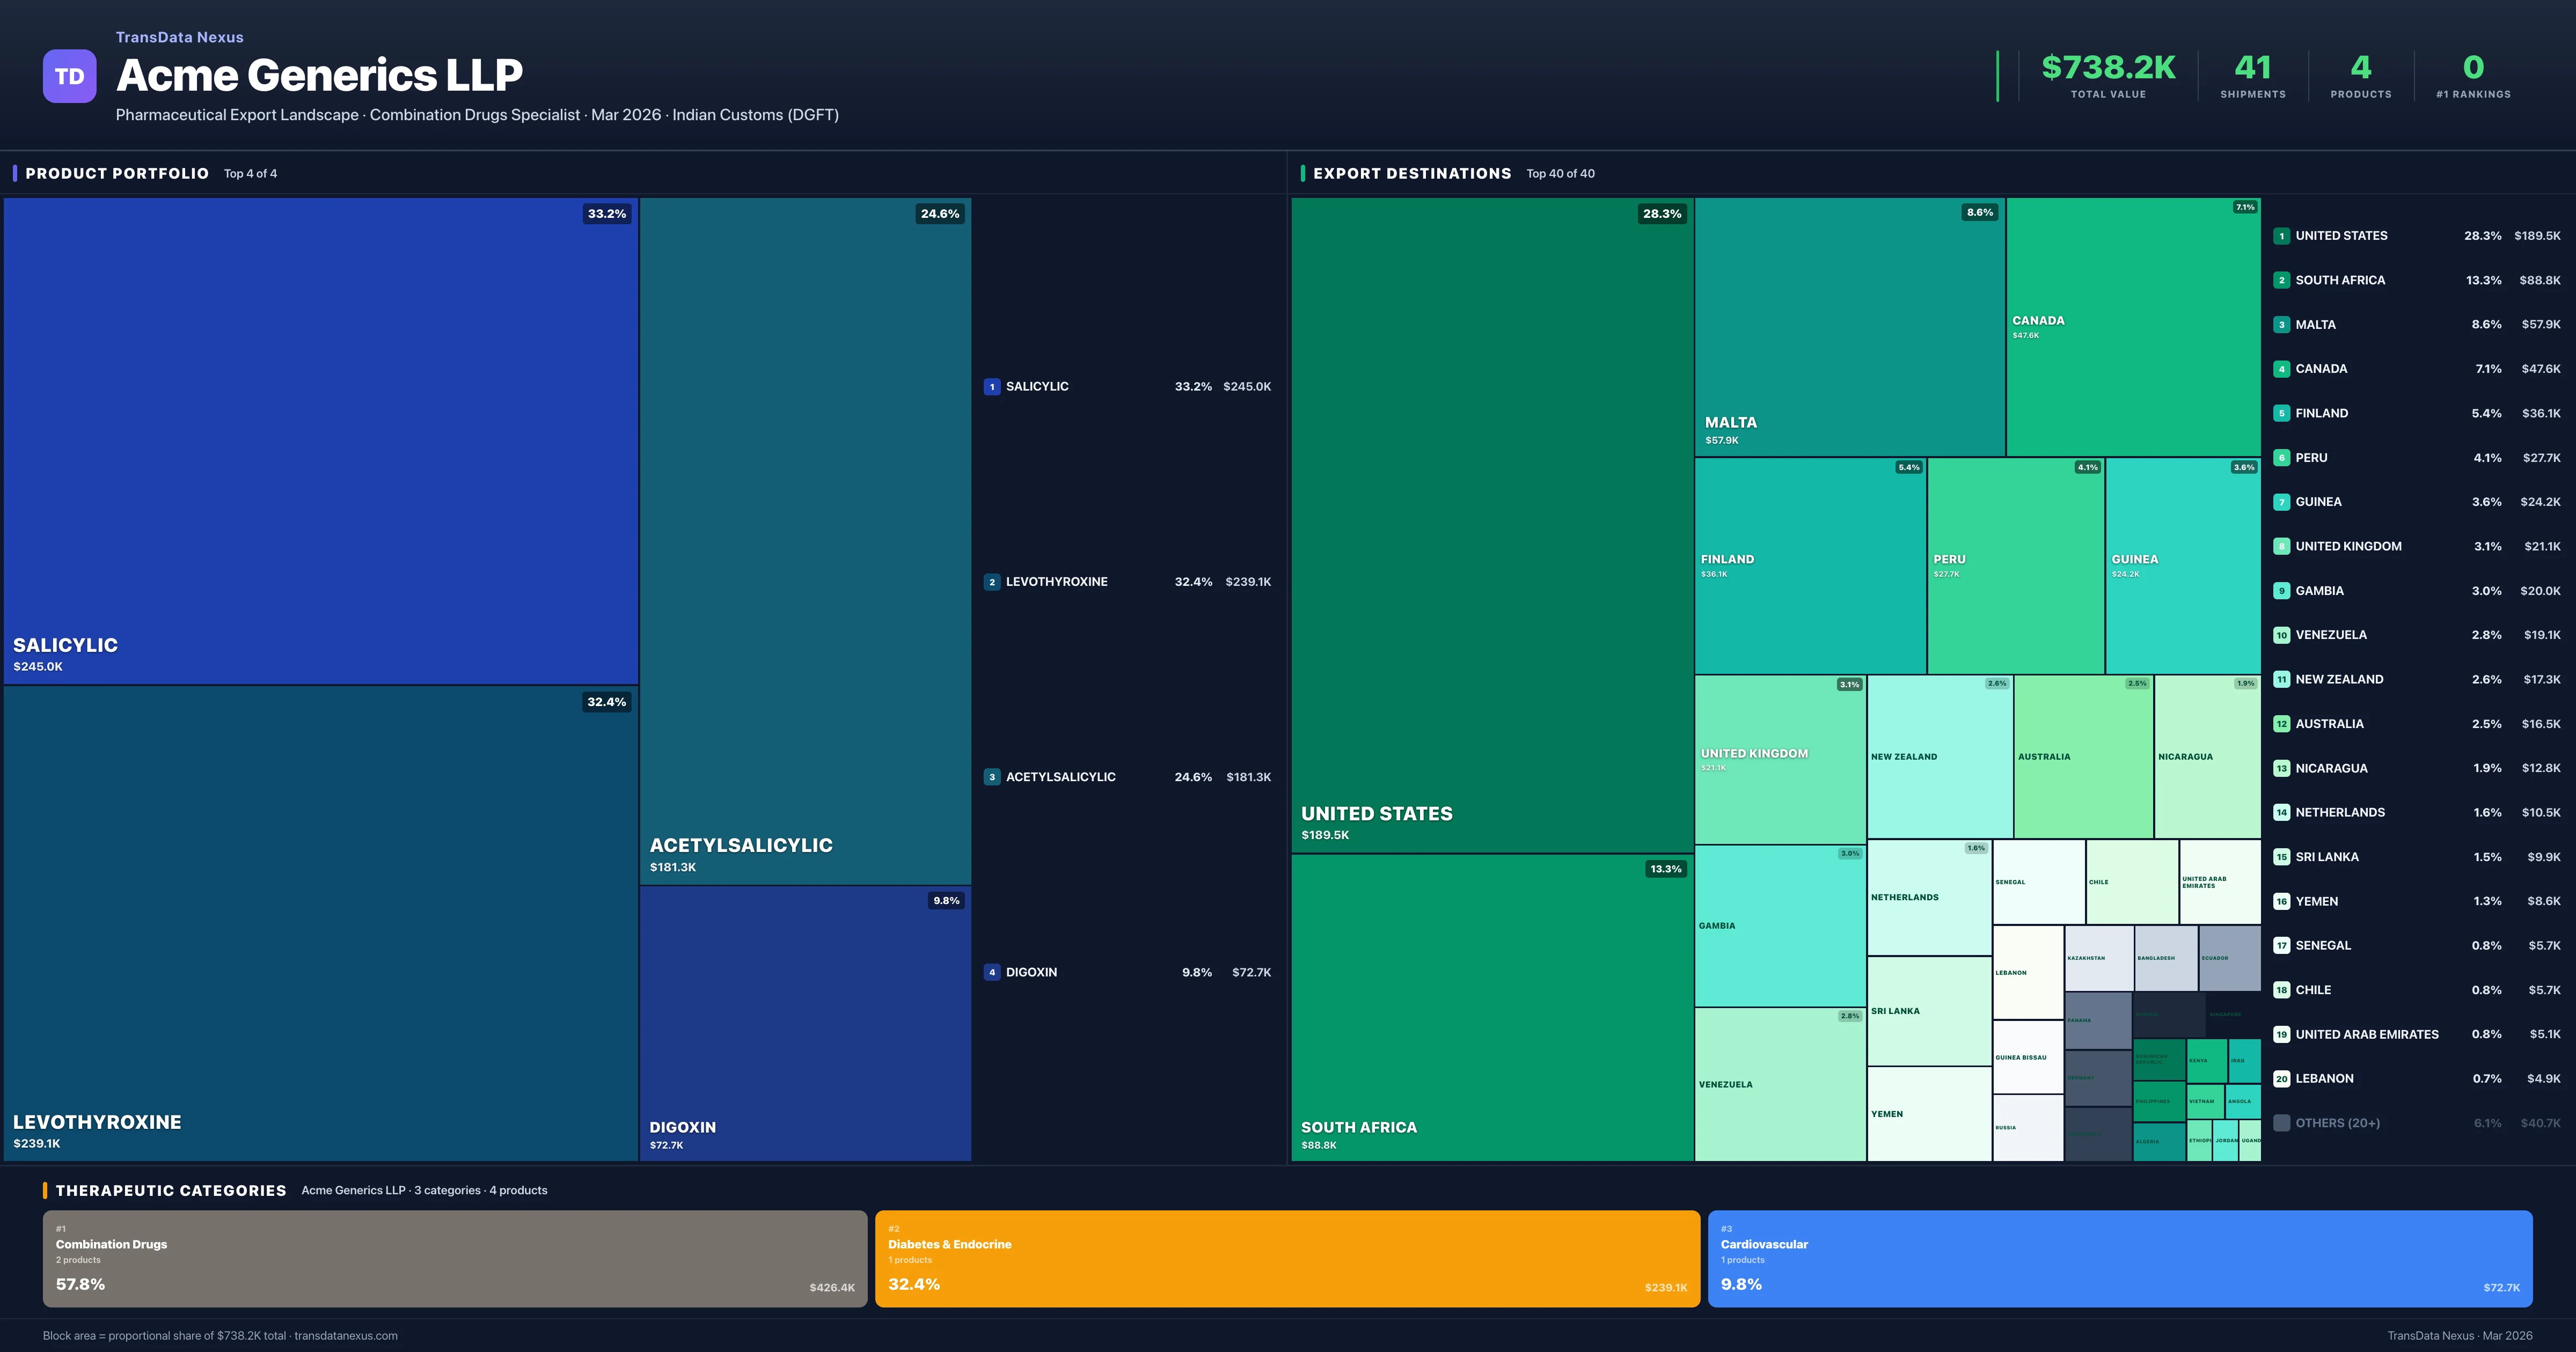Click gray swatch beside OTHERS (20+)

click(2281, 1123)
